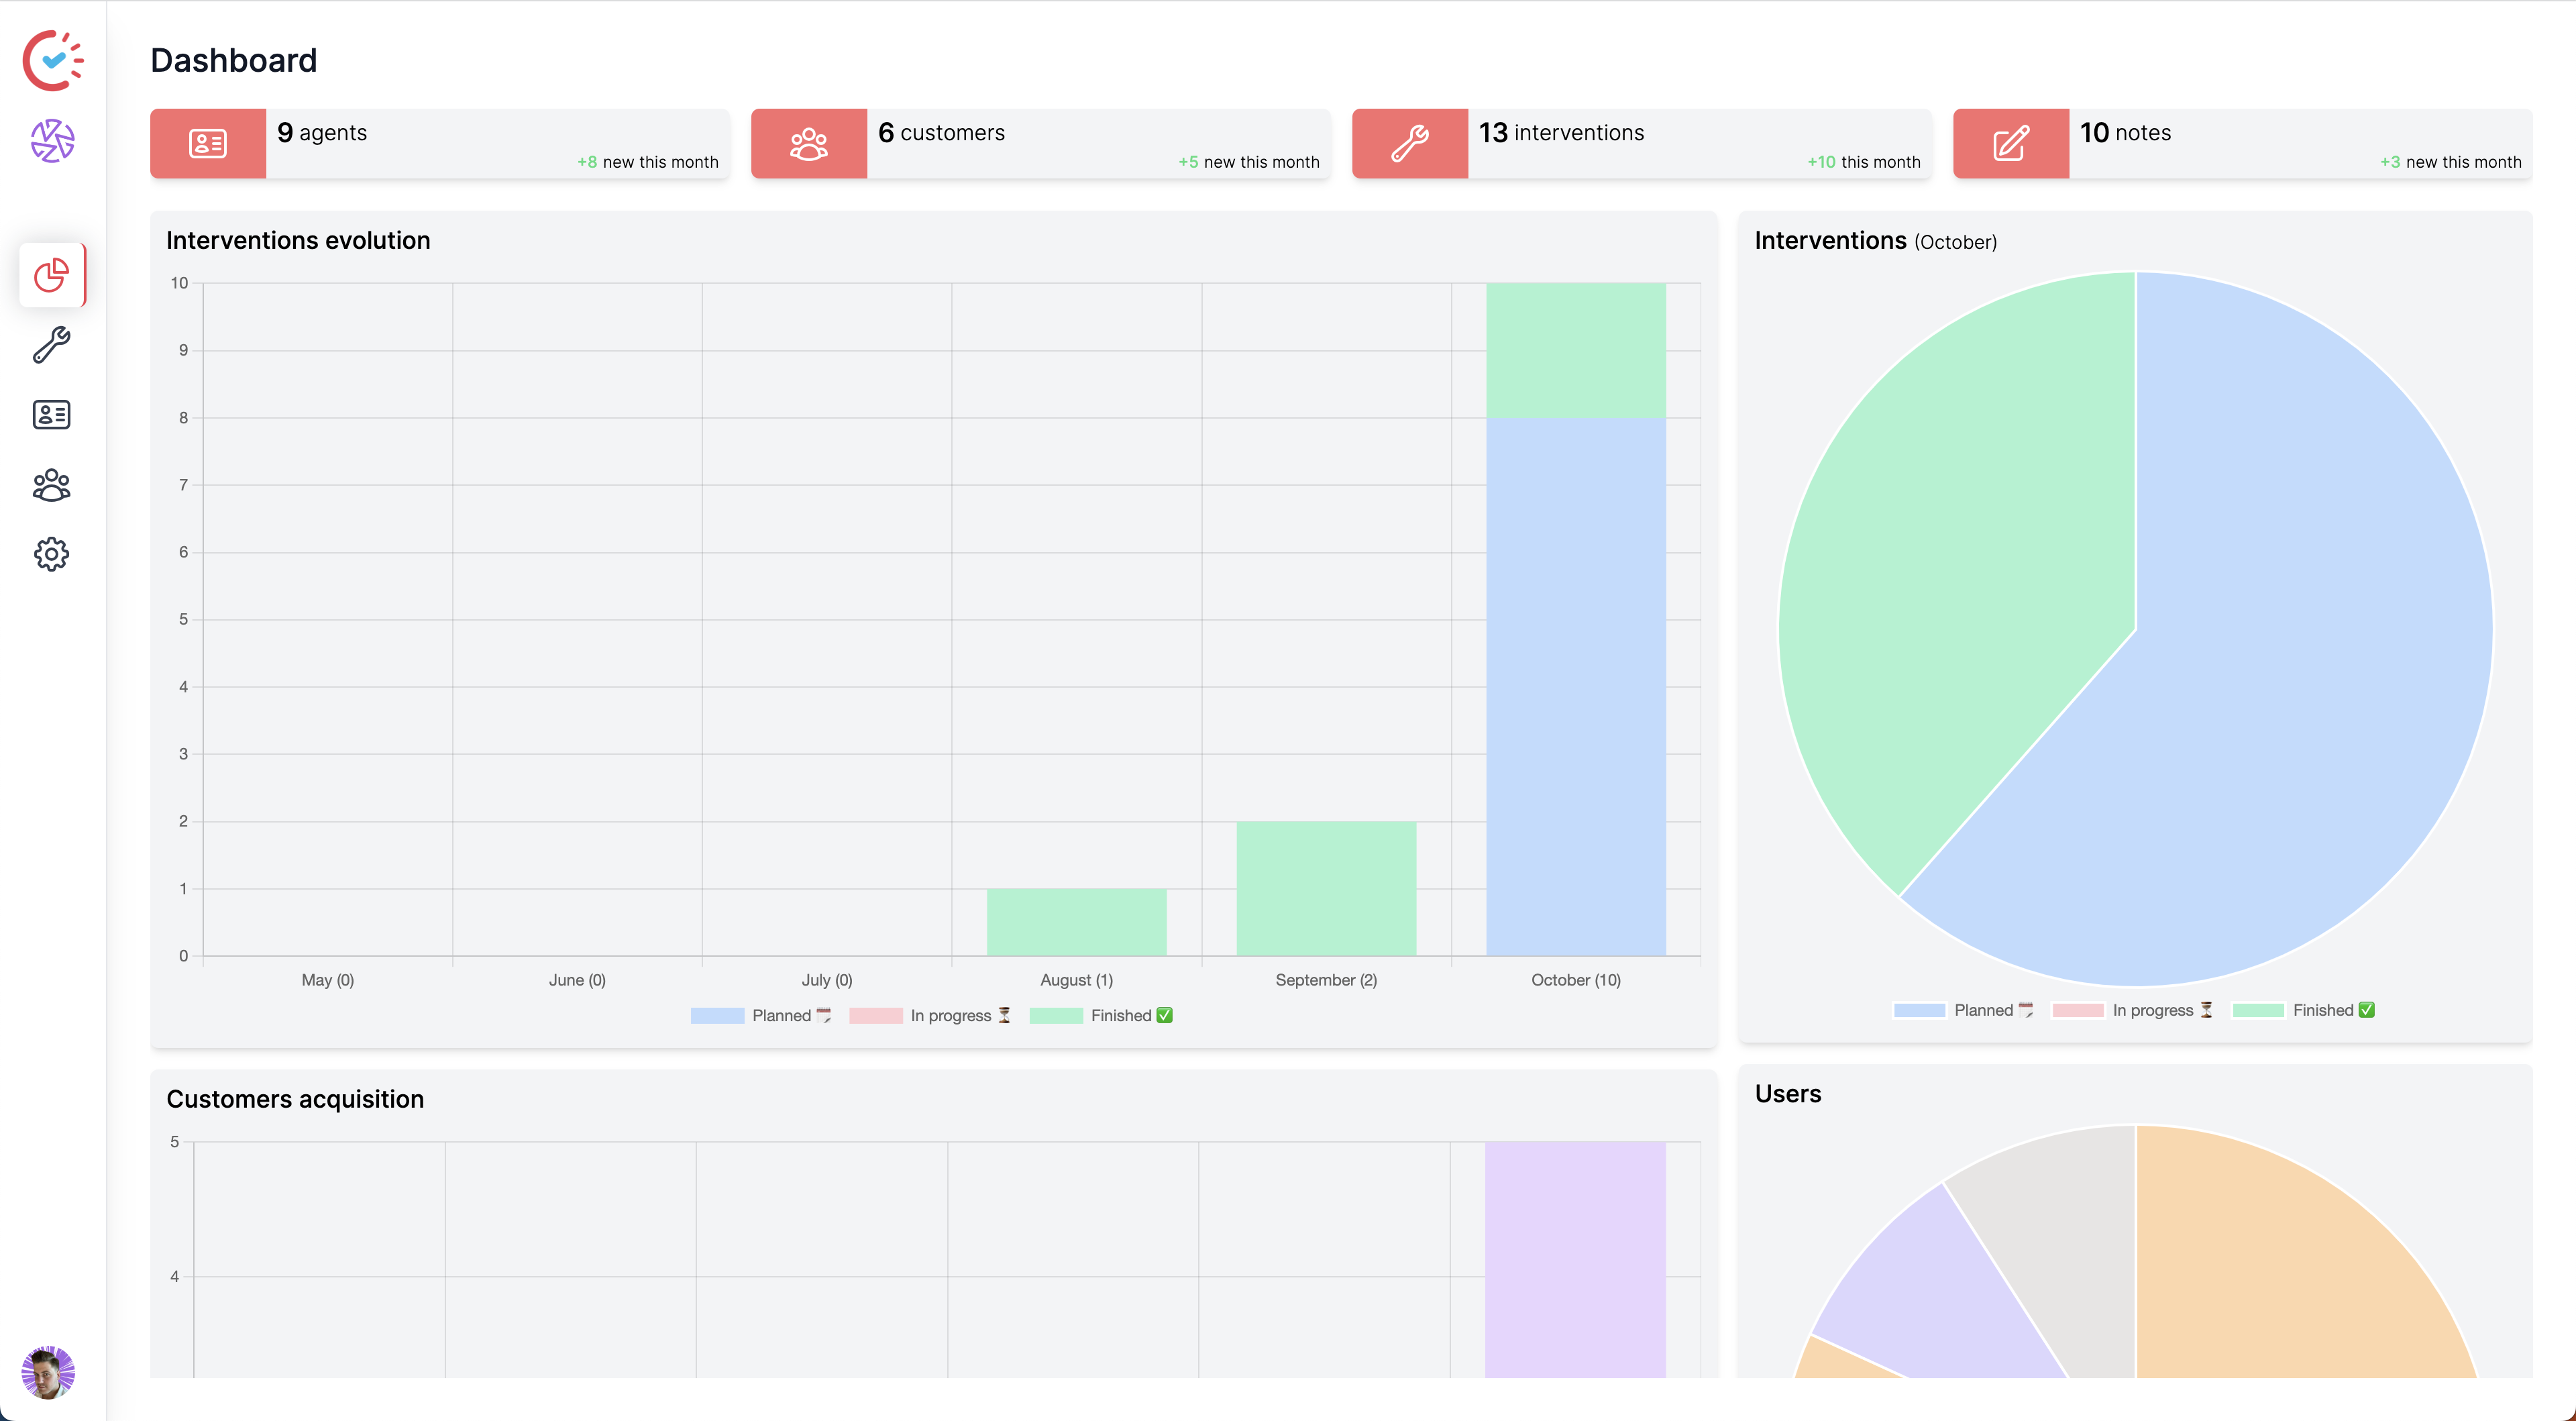Click the '+5 new this month' text
Viewport: 2576px width, 1421px height.
click(1248, 162)
